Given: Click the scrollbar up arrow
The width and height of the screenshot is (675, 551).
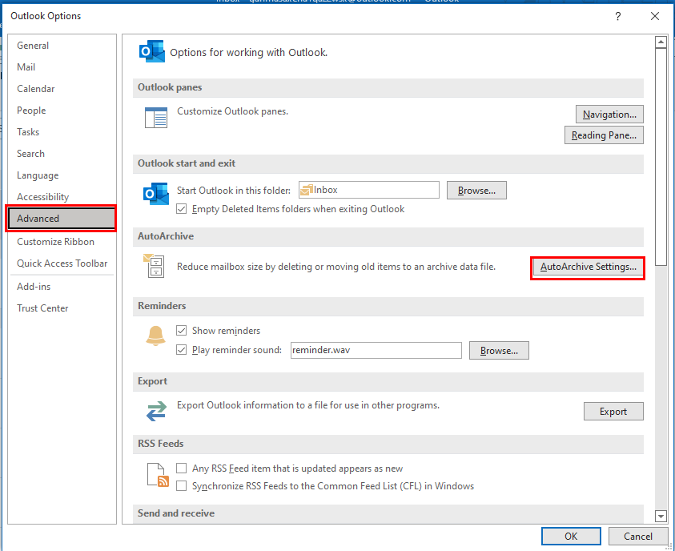Looking at the screenshot, I should click(661, 42).
